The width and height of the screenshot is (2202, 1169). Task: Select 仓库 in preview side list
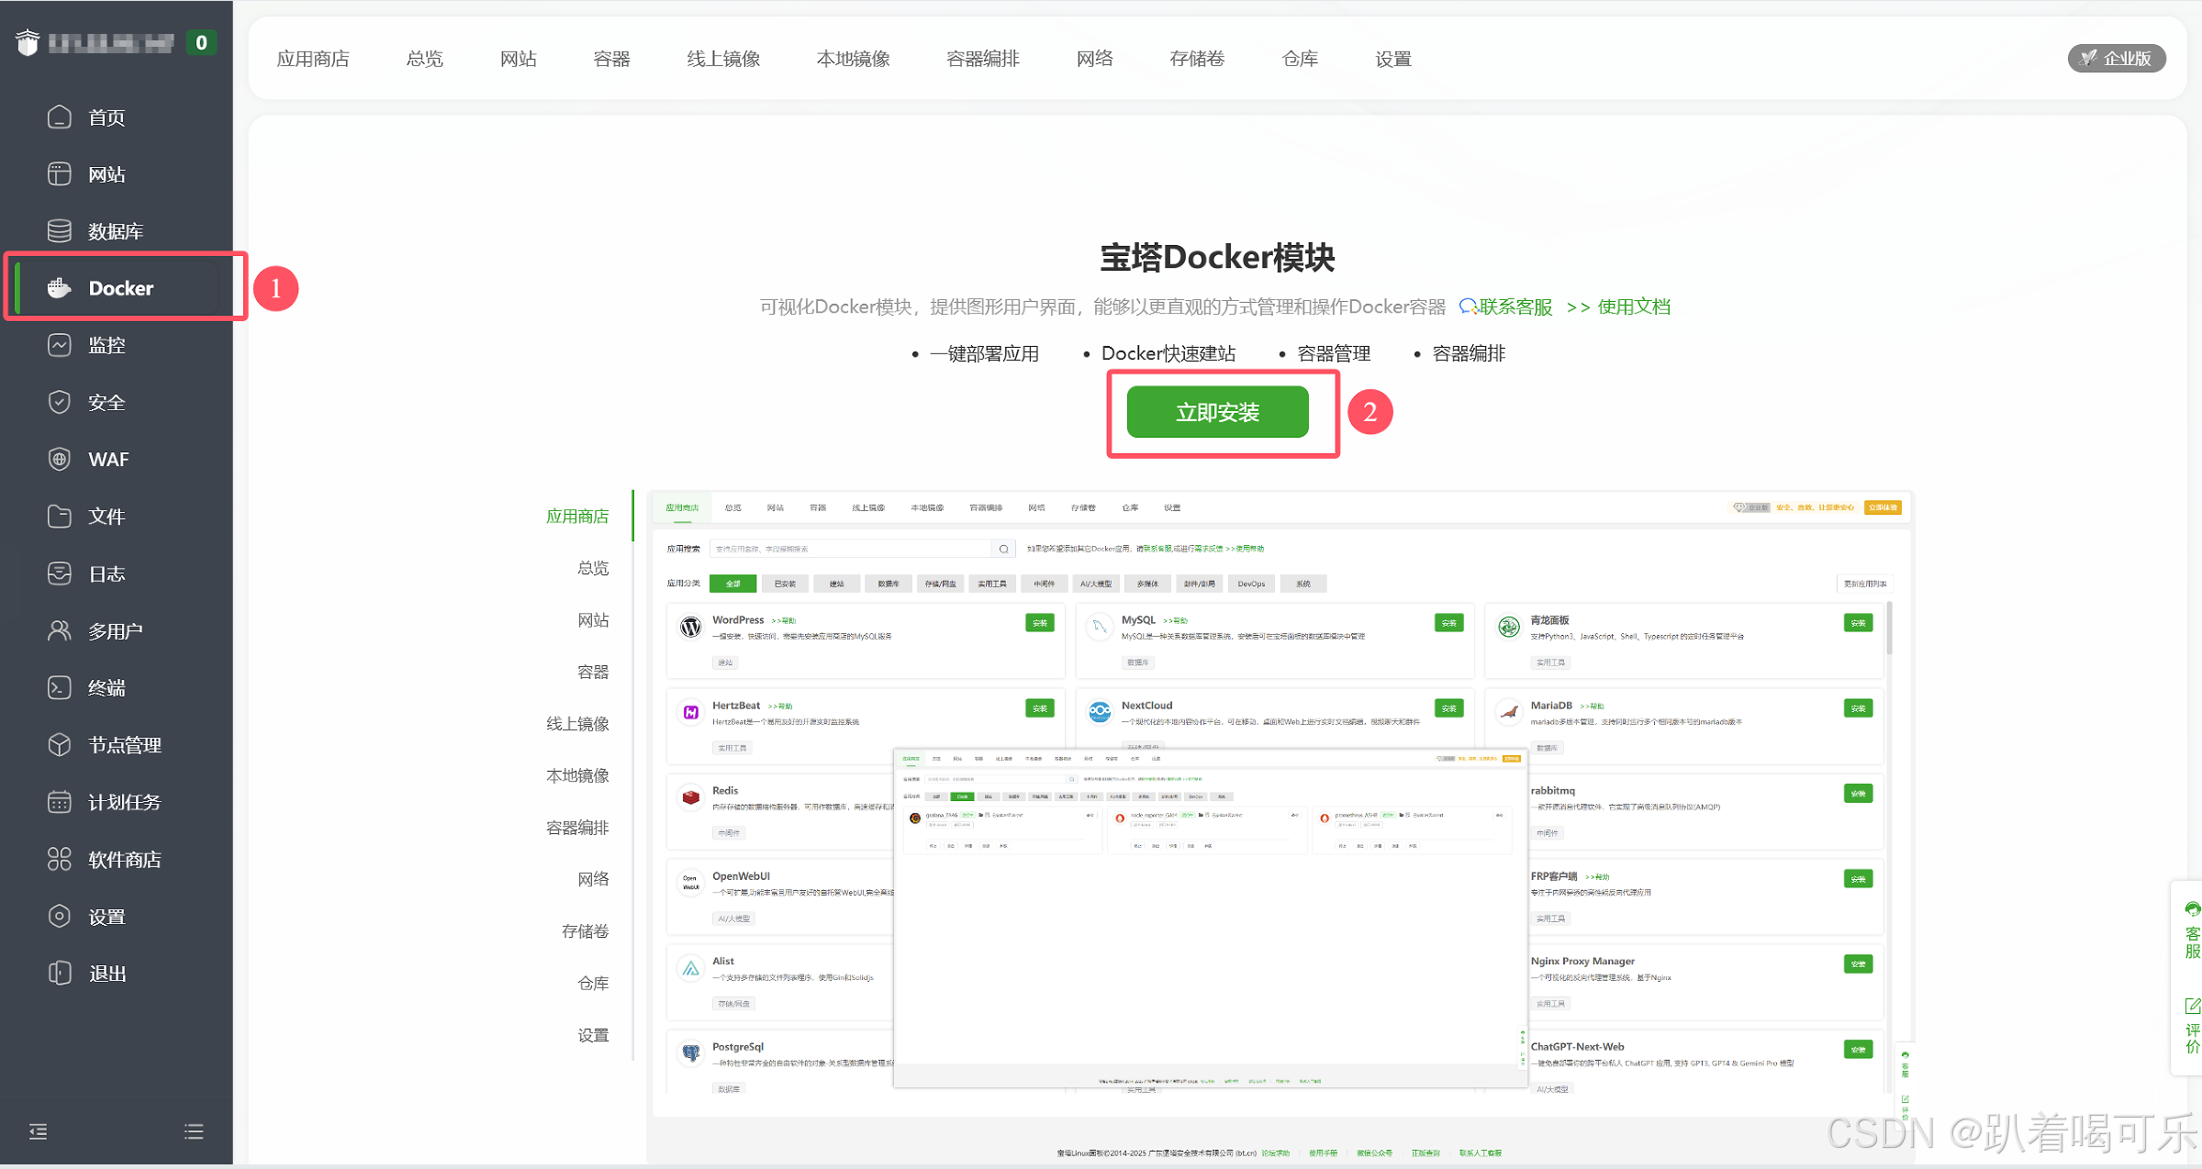tap(593, 983)
